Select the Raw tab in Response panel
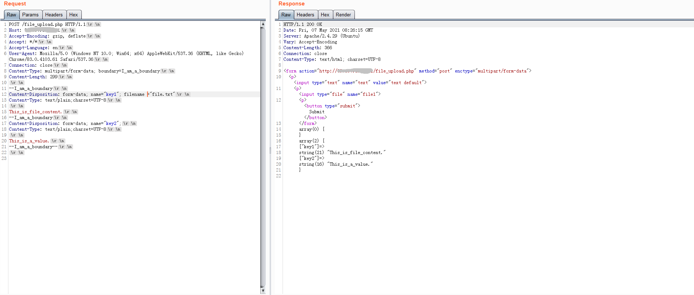 point(286,15)
